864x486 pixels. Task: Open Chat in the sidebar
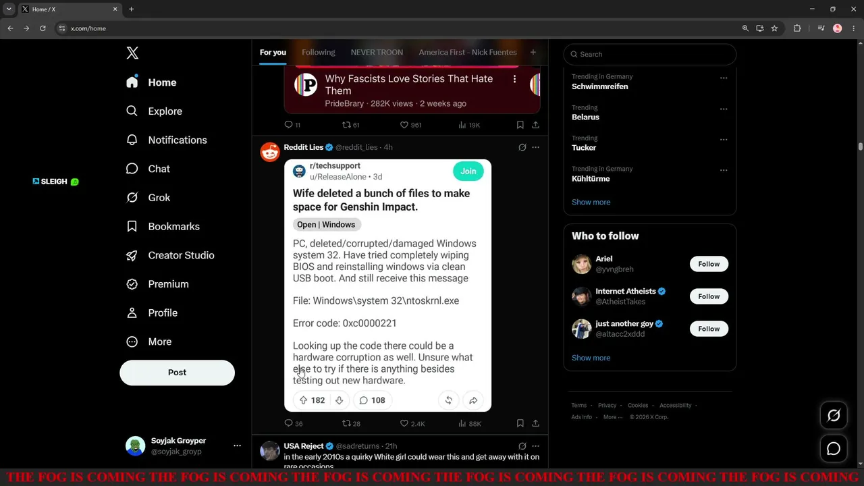[x=148, y=169]
